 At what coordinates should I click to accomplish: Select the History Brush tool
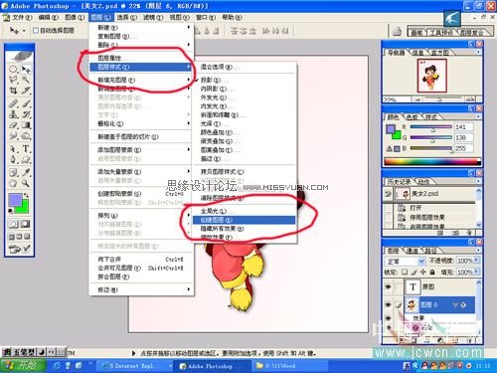tap(26, 114)
